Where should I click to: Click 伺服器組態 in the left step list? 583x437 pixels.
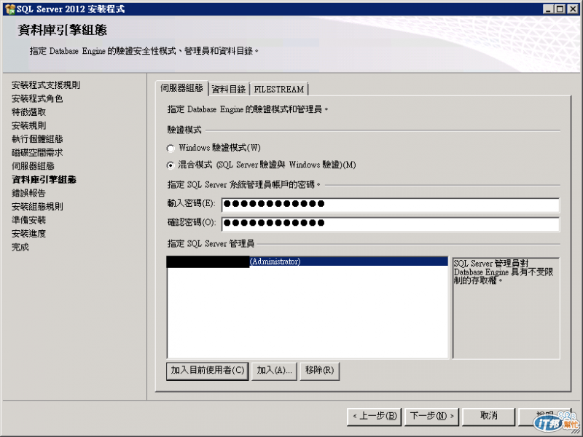click(x=33, y=166)
